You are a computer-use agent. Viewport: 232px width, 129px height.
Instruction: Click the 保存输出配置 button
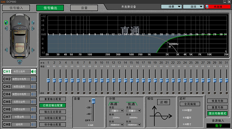tap(53, 124)
